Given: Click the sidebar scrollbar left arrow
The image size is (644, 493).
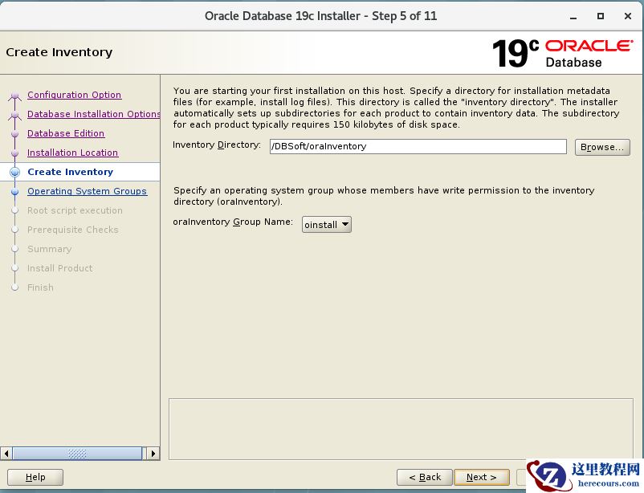Looking at the screenshot, I should point(6,454).
